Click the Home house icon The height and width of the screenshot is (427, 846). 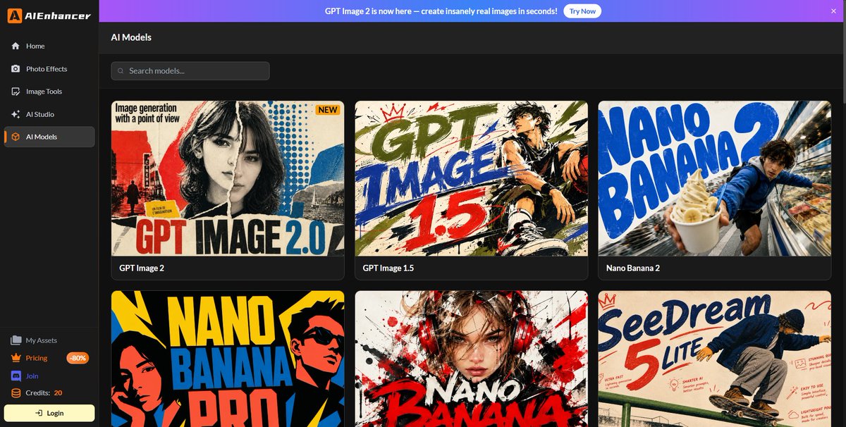16,46
